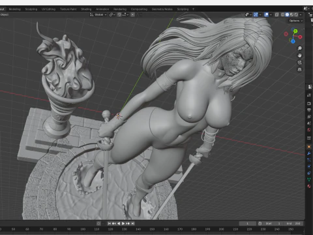
Task: Open the Object Constraints properties tab
Action: pos(309,173)
